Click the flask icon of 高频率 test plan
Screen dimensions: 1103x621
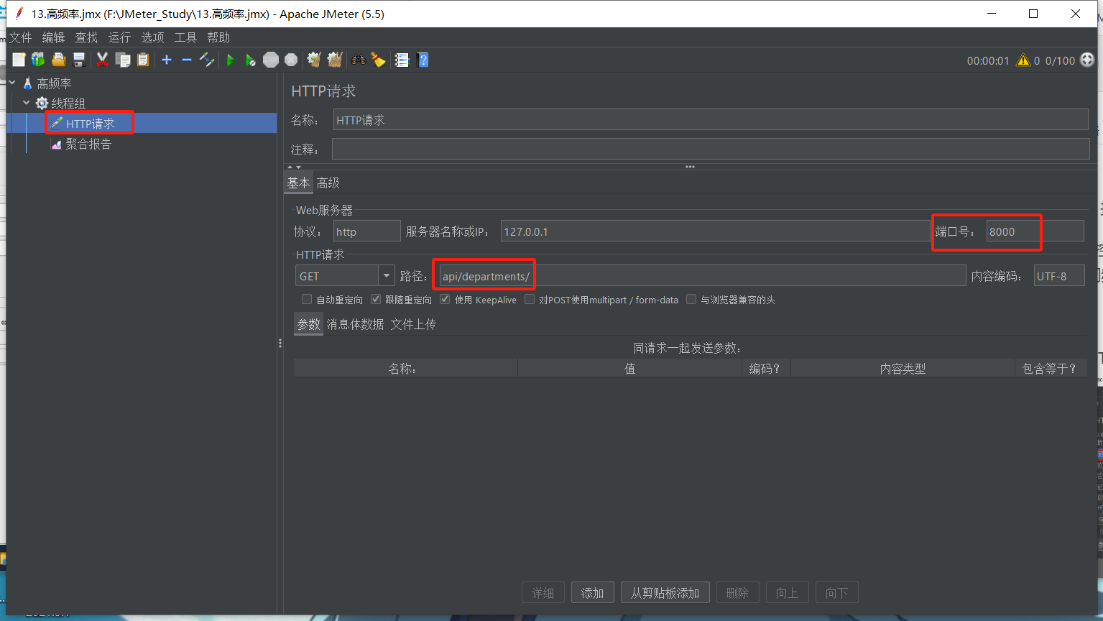tap(27, 83)
